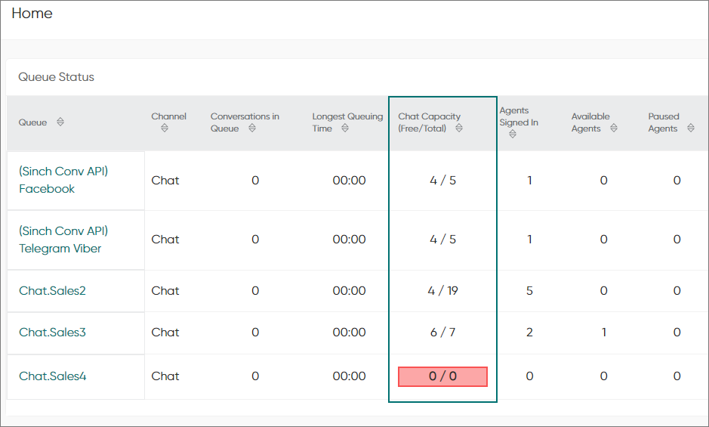Click the Longest Queuing Time header label
709x427 pixels.
tap(347, 122)
